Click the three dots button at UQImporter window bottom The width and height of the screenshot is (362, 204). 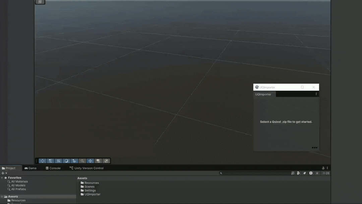coord(314,148)
